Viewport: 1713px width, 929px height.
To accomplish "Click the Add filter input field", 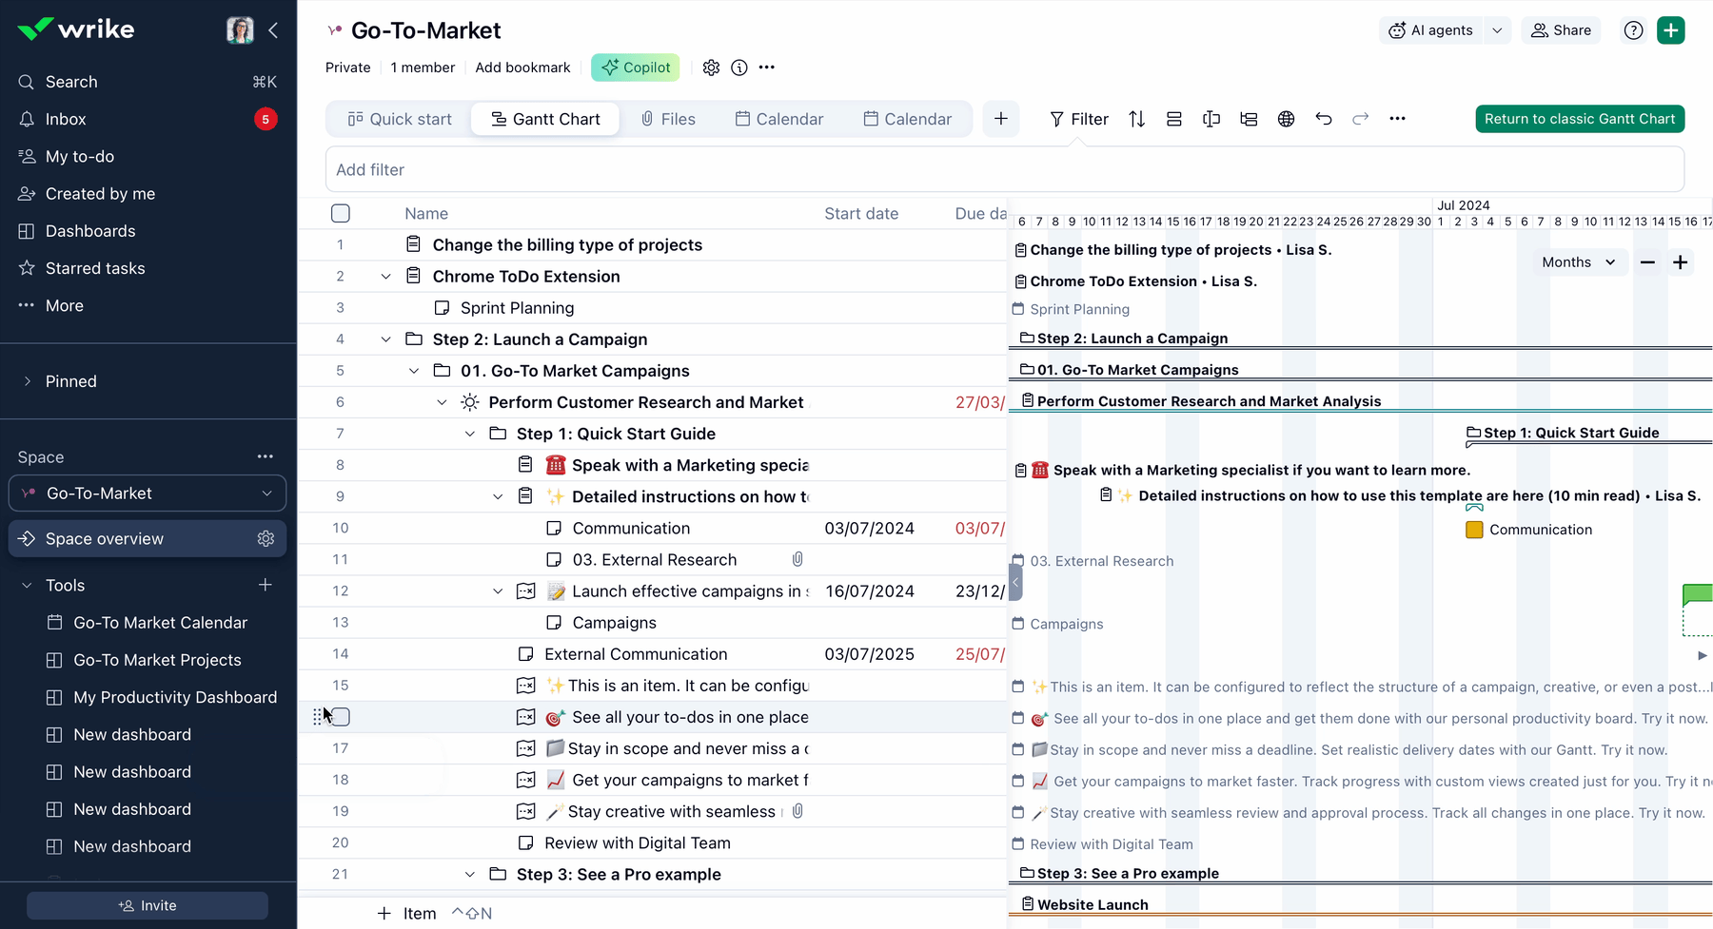I will pyautogui.click(x=666, y=169).
